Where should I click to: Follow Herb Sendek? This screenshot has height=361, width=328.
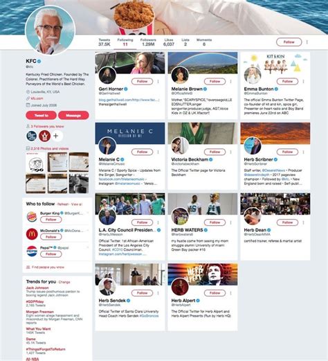(142, 293)
